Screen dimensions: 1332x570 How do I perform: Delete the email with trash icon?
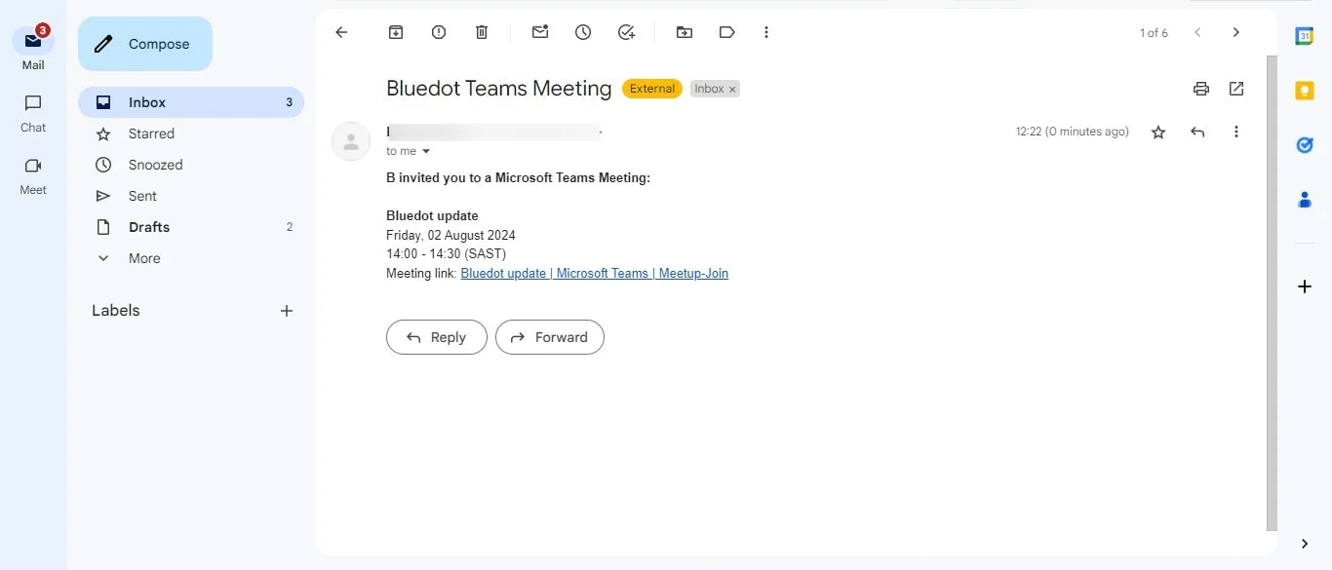pos(482,32)
